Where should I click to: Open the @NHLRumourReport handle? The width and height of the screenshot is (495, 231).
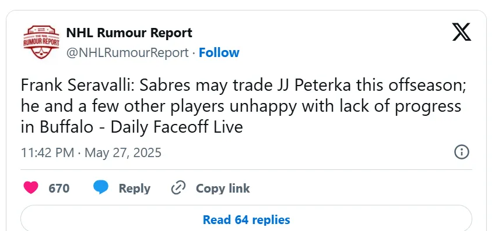[128, 52]
